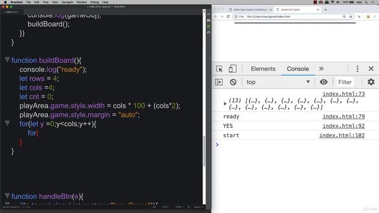Click the volume icon in menu bar
Image resolution: width=379 pixels, height=213 pixels.
coord(338,2)
